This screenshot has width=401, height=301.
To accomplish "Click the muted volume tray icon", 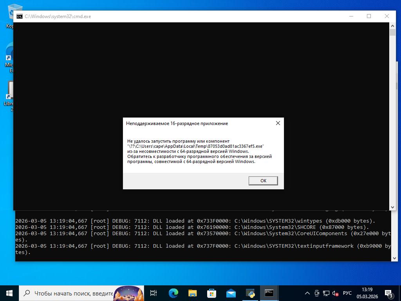I will [336, 293].
